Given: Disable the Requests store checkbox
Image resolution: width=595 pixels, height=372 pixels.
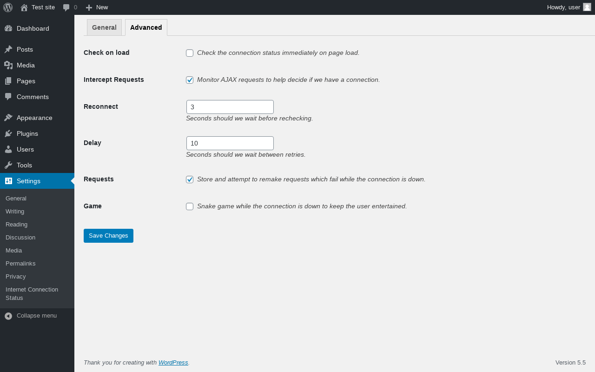Looking at the screenshot, I should (190, 179).
